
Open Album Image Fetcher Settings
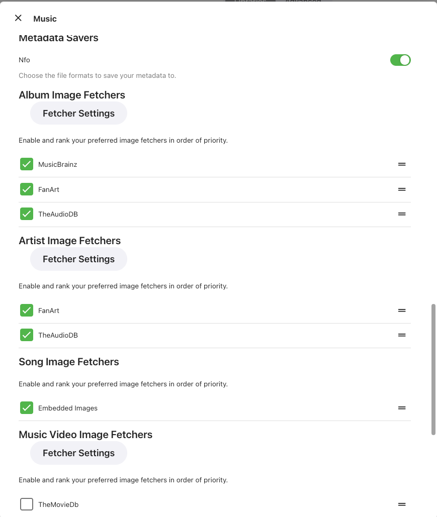[x=78, y=114]
